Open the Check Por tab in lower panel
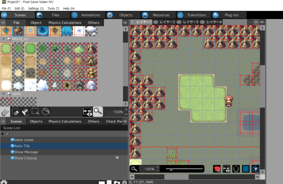The width and height of the screenshot is (283, 184). coord(114,122)
